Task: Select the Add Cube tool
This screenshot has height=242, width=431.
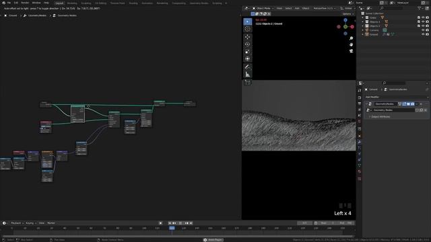Action: tap(247, 82)
